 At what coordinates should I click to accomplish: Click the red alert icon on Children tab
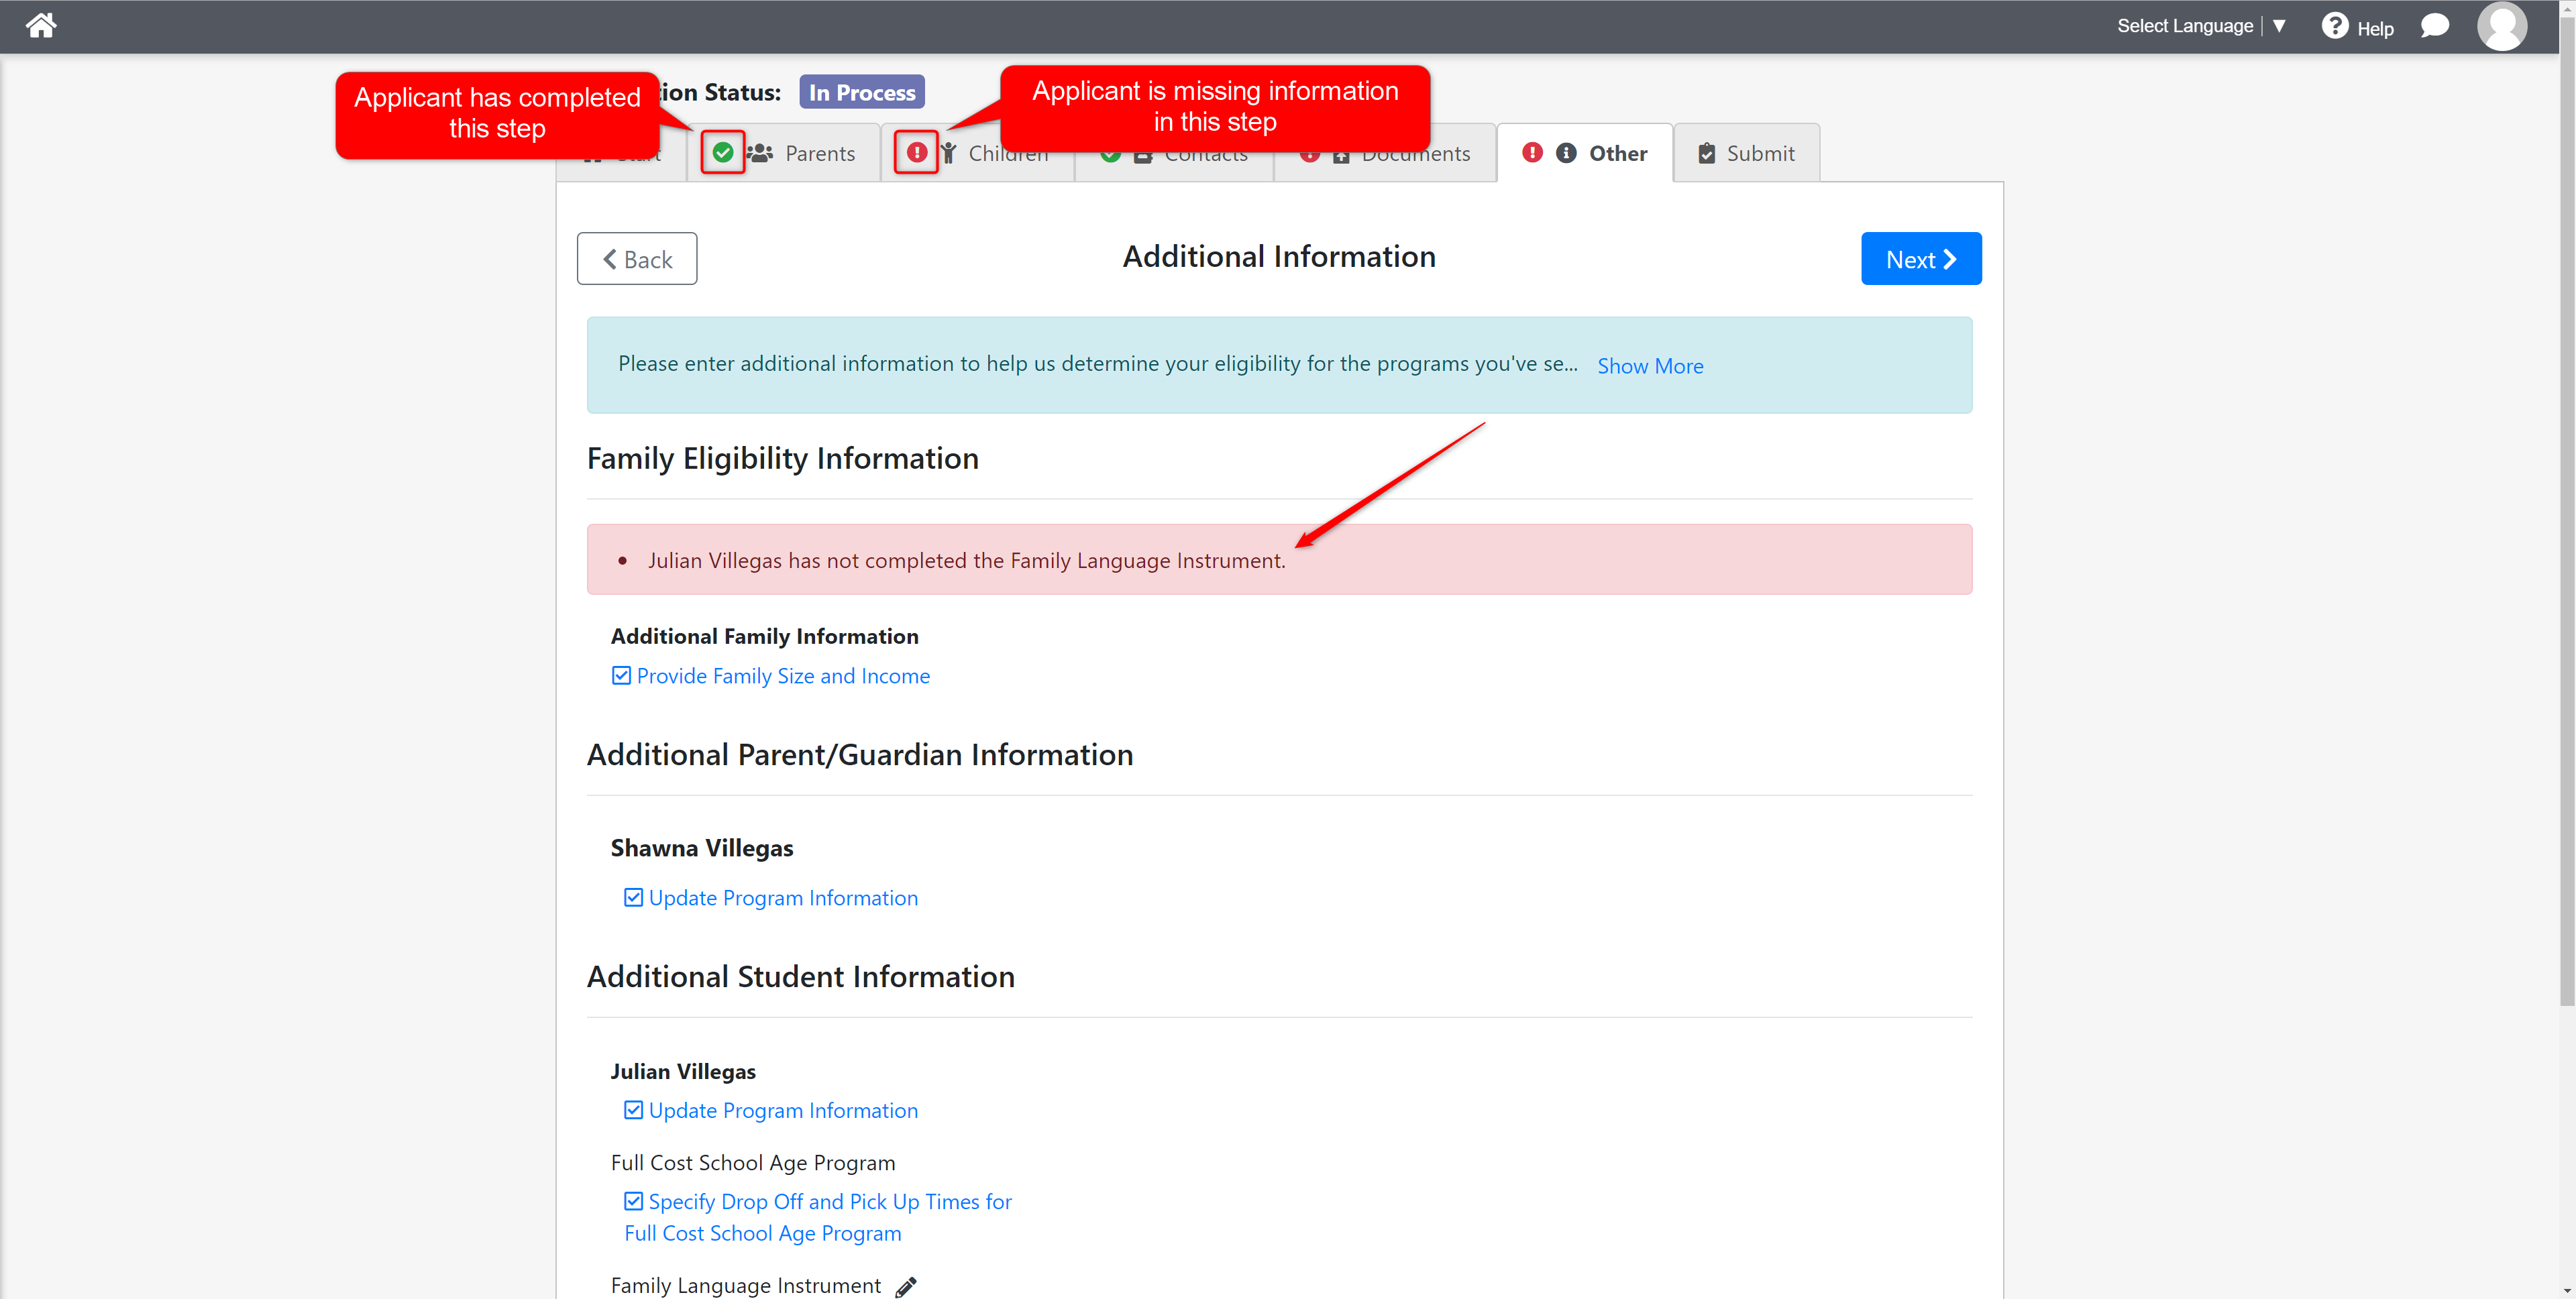click(x=916, y=153)
